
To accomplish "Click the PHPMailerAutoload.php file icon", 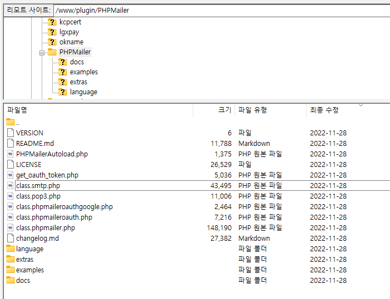I will (x=11, y=154).
